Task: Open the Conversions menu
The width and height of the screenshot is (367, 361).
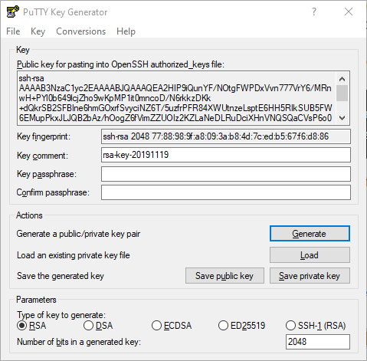Action: [x=80, y=31]
